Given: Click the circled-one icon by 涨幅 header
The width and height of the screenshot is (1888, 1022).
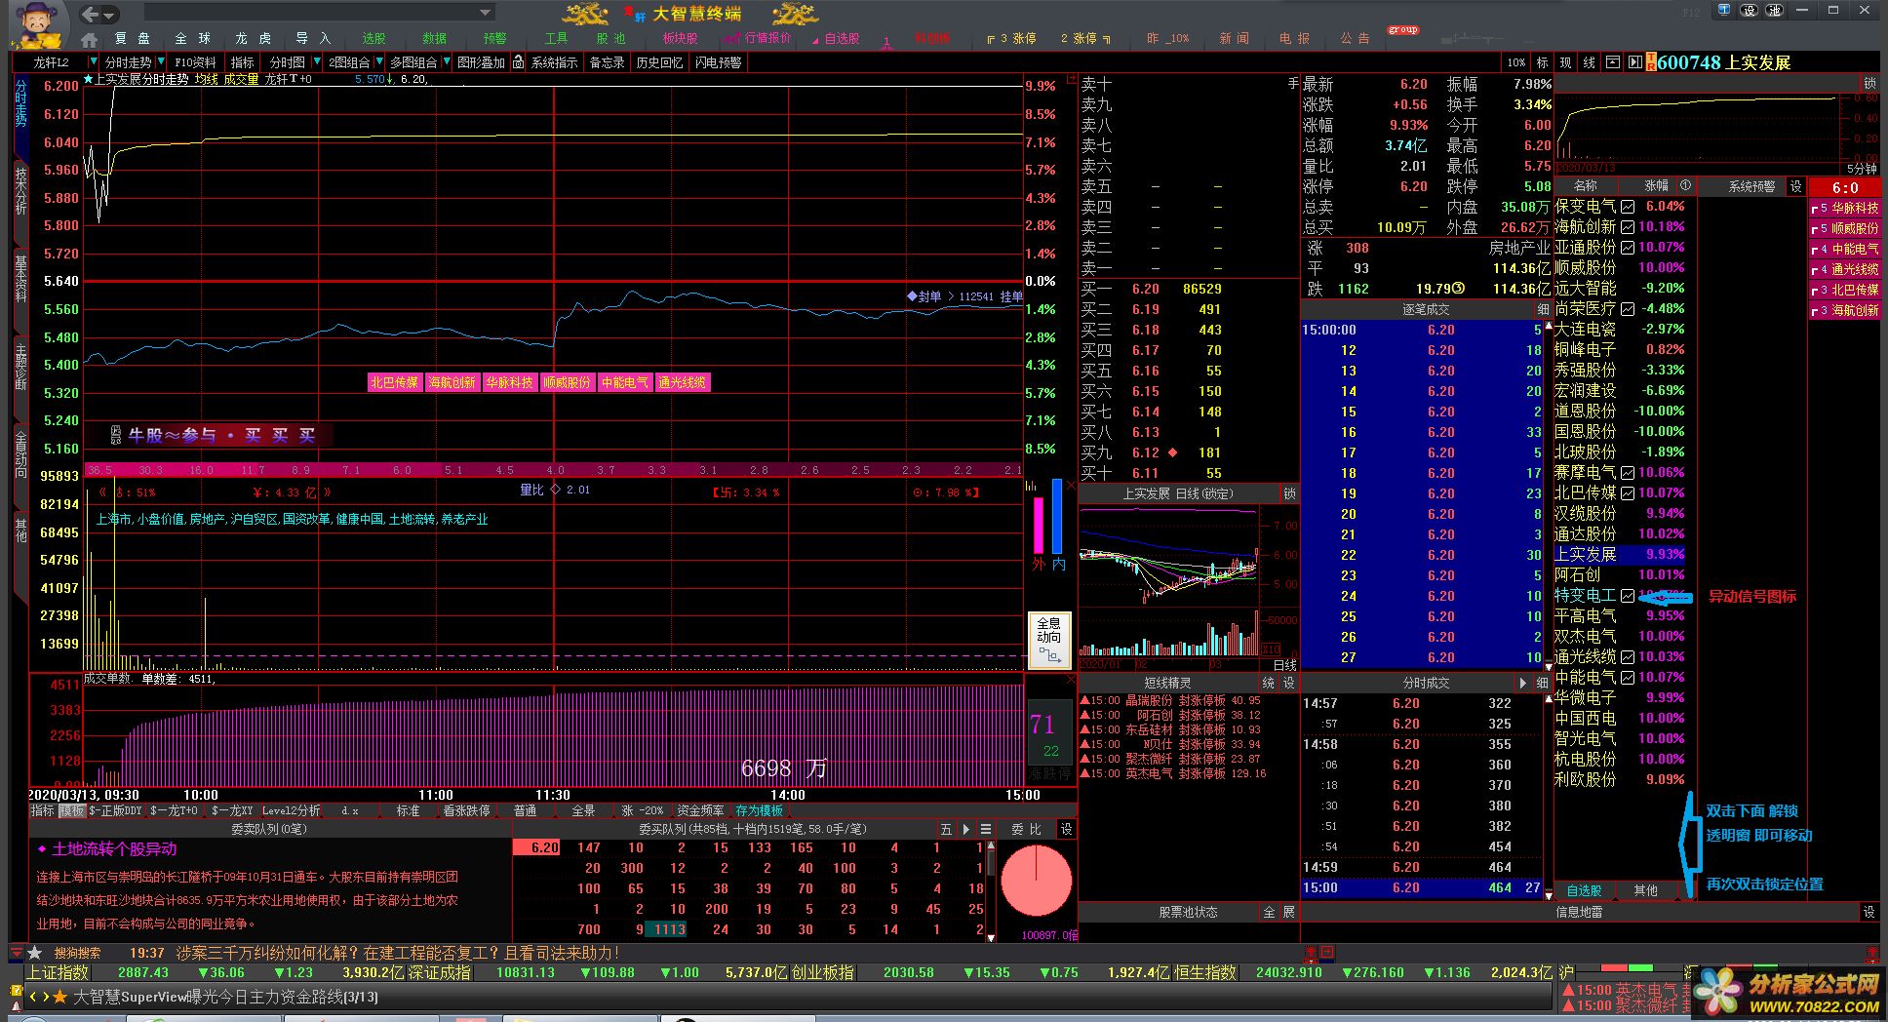Looking at the screenshot, I should pyautogui.click(x=1685, y=185).
